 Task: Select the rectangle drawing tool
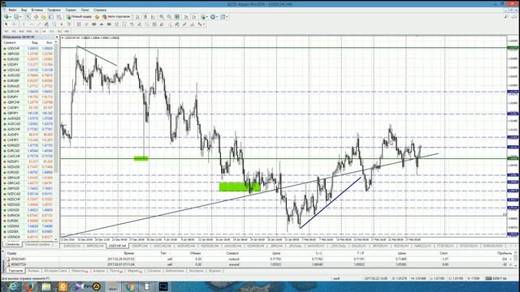tap(109, 24)
